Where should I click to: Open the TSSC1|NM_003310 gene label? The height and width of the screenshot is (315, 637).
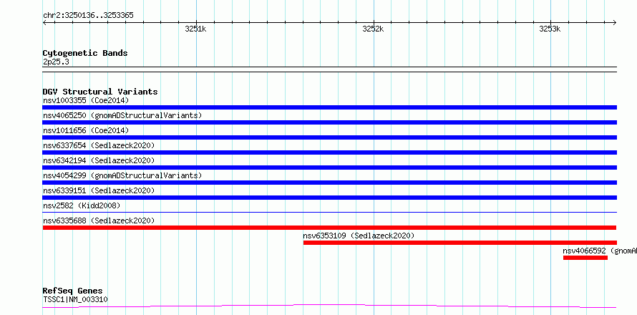click(75, 300)
